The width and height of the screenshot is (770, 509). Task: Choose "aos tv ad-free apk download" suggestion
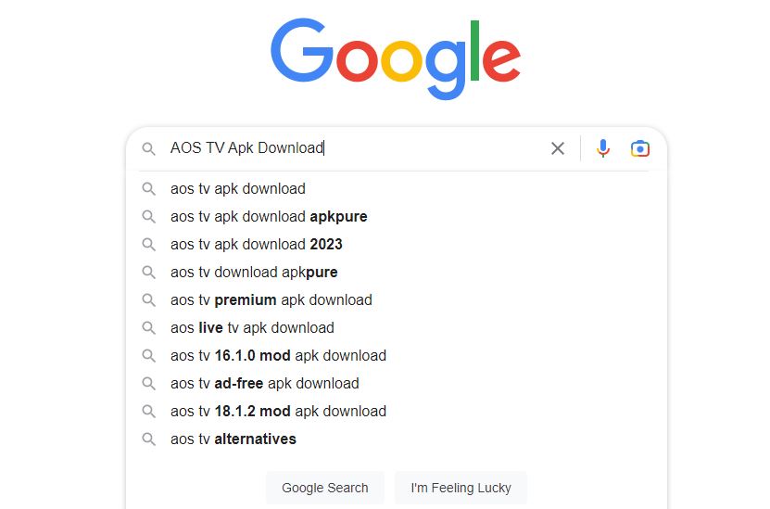[264, 384]
